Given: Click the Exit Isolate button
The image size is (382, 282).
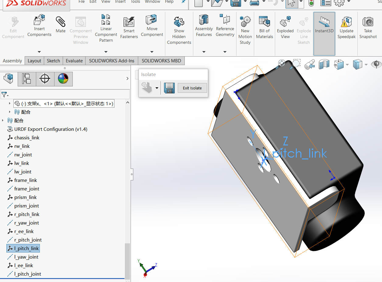Looking at the screenshot, I should (192, 88).
